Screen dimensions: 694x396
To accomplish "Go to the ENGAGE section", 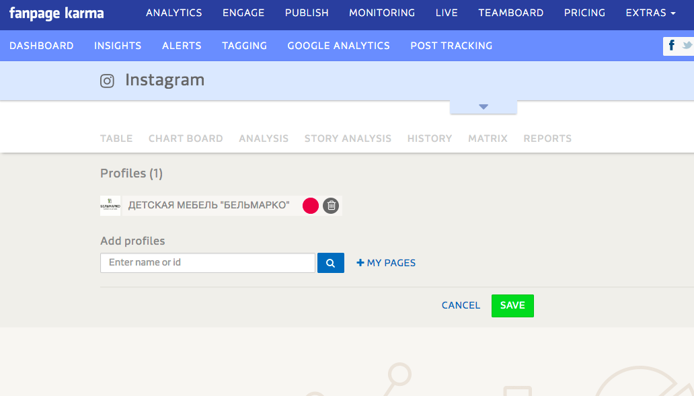I will point(243,13).
